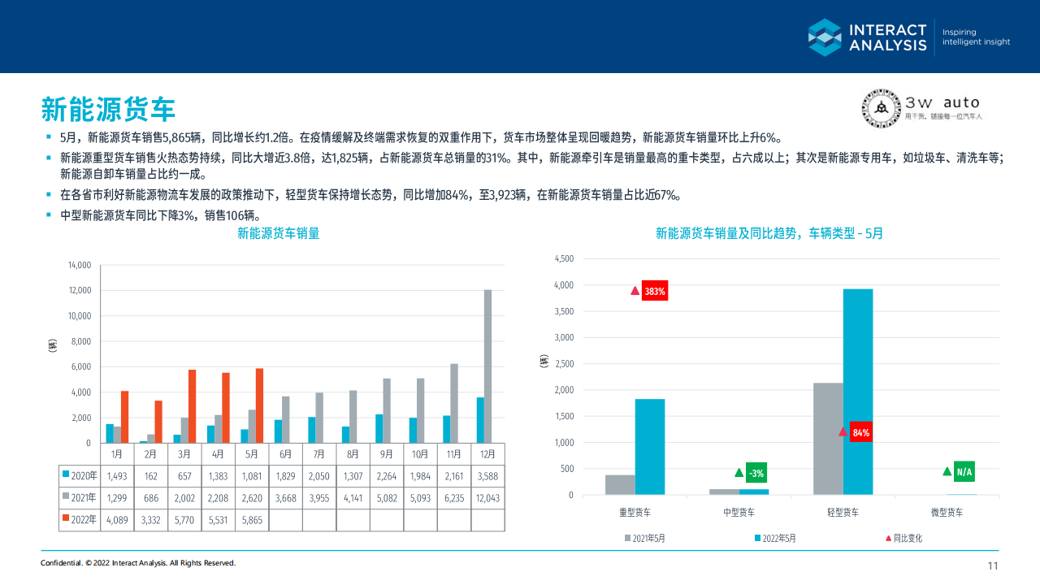Image resolution: width=1040 pixels, height=585 pixels.
Task: Click the 12月 column header
Action: [487, 454]
